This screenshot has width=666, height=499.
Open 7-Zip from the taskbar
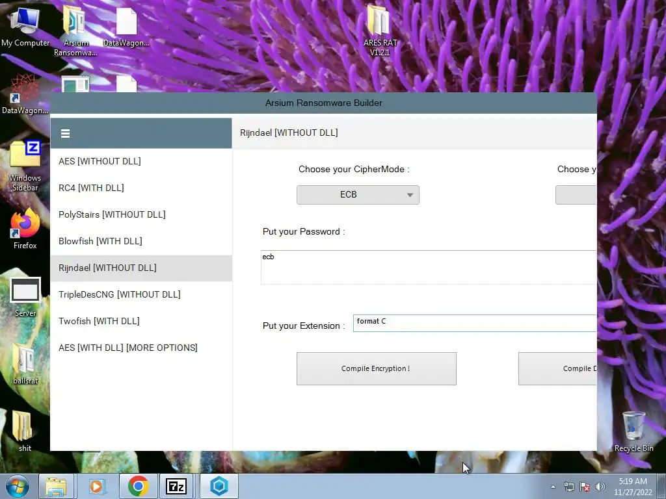point(176,486)
